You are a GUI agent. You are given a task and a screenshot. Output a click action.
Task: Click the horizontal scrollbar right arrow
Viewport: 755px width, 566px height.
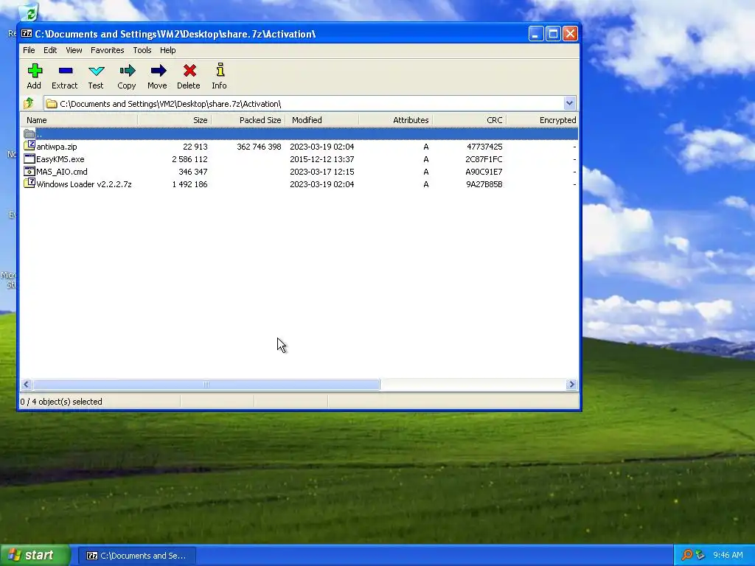tap(571, 384)
